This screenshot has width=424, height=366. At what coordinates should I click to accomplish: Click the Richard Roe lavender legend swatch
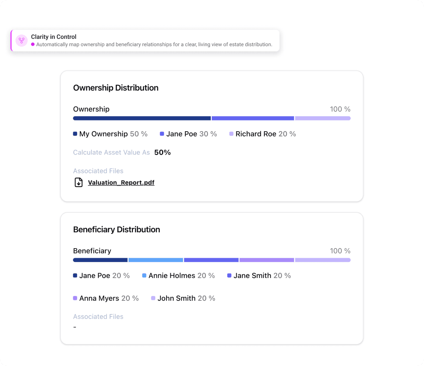point(231,134)
